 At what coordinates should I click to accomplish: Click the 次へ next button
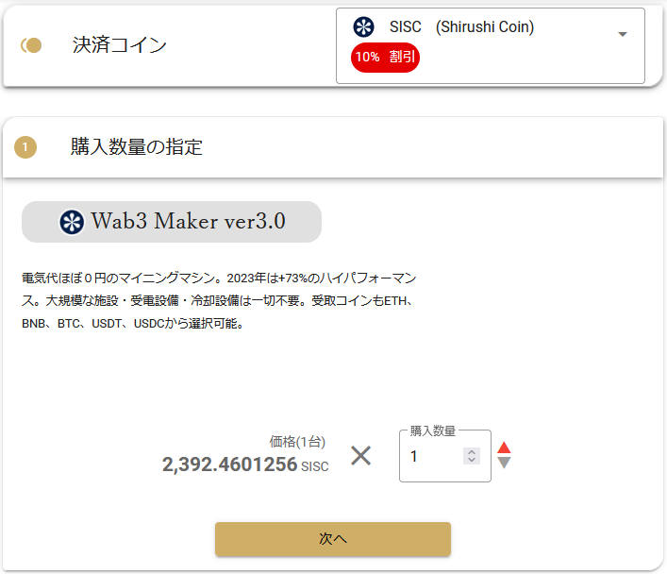[x=333, y=539]
